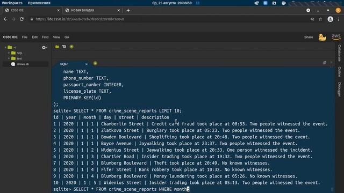
Task: Click the AWS logo icon
Action: pos(336,37)
